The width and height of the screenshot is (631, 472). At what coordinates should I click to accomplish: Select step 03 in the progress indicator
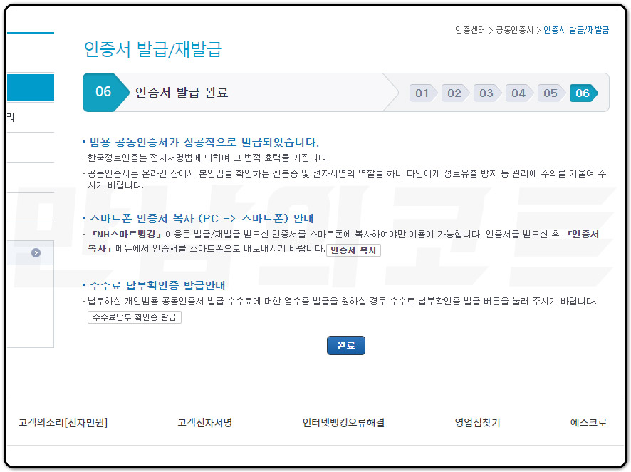click(x=486, y=93)
